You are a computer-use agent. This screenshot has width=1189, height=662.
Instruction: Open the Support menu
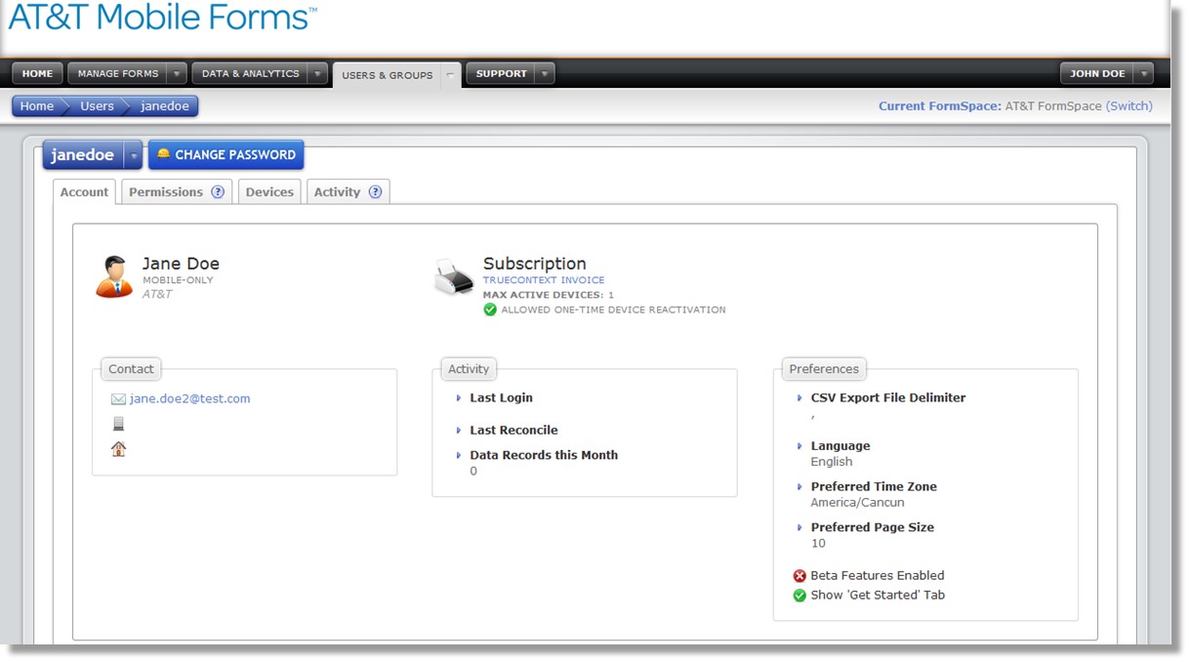[x=502, y=73]
